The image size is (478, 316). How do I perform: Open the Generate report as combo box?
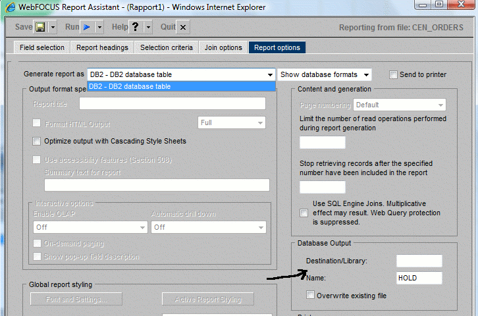(181, 74)
